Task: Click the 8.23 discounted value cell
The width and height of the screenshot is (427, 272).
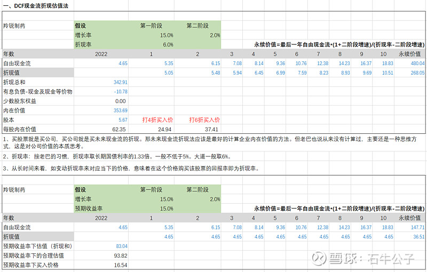Action: pyautogui.click(x=324, y=73)
